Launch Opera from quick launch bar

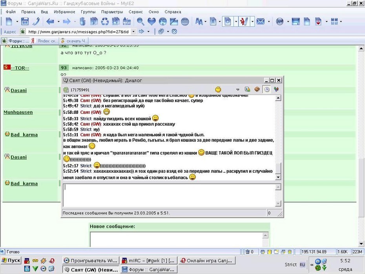(x=52, y=261)
